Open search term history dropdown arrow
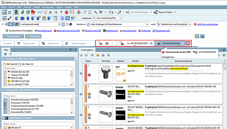The height and width of the screenshot is (129, 227). coord(63,24)
